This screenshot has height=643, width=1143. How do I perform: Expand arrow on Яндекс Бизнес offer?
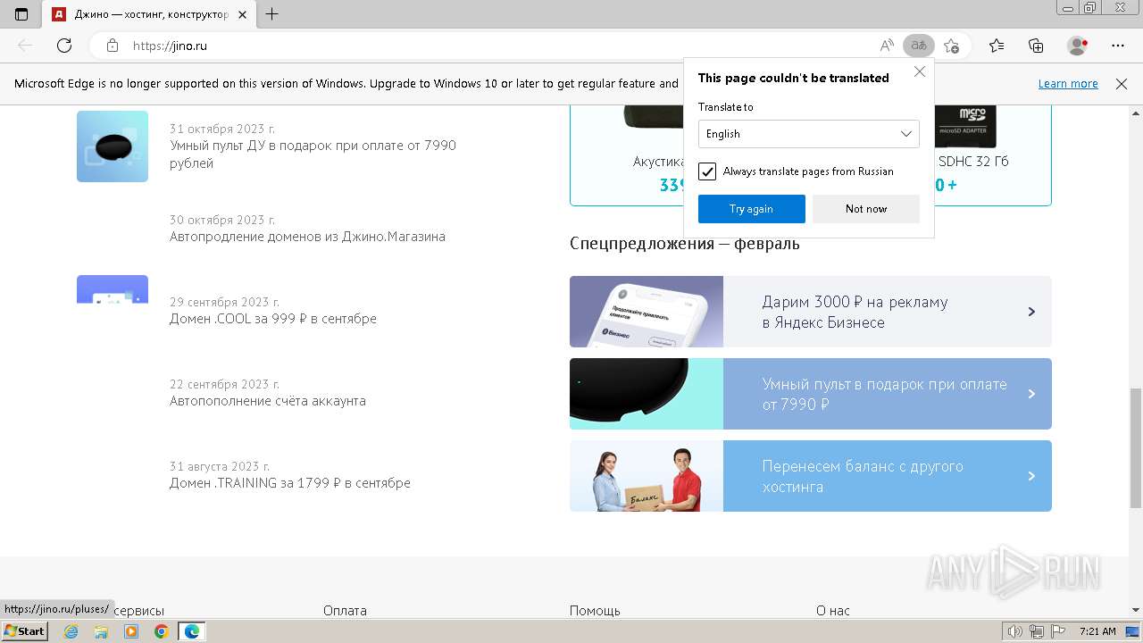tap(1031, 312)
